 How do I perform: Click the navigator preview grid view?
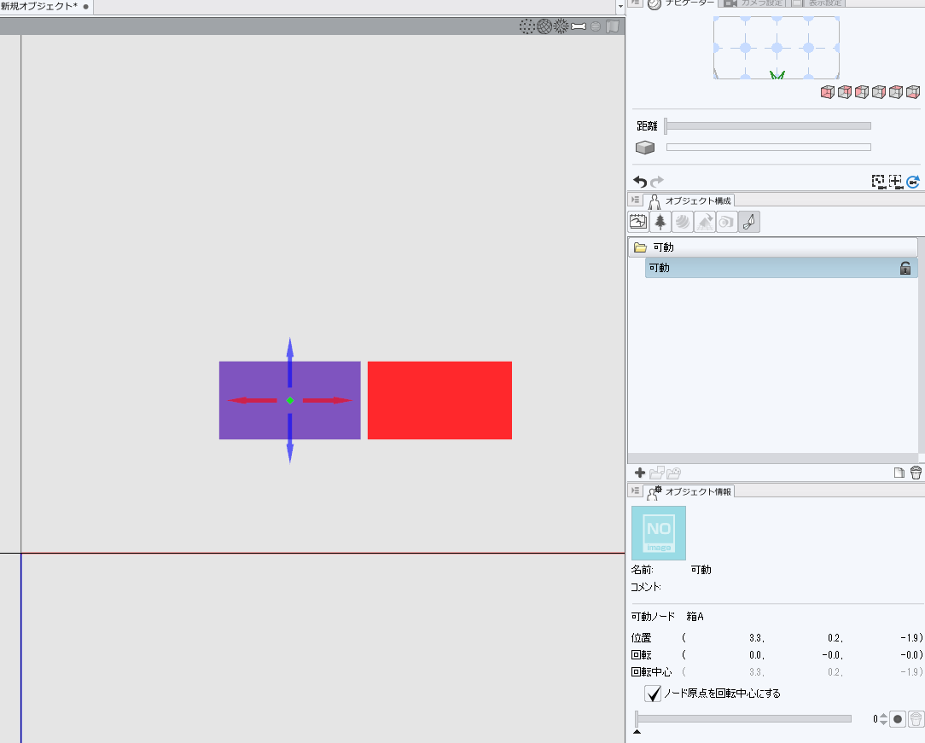click(x=777, y=48)
